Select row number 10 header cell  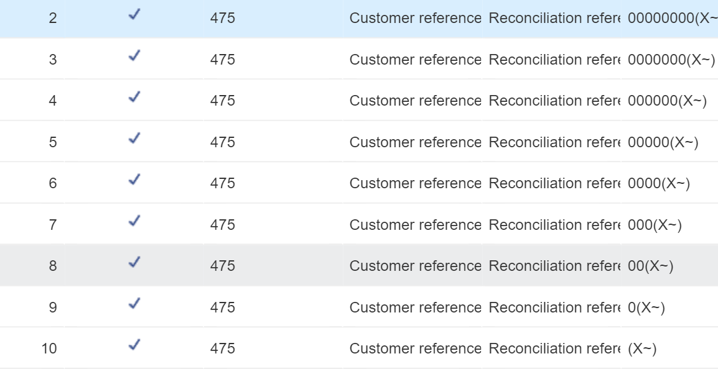click(32, 348)
